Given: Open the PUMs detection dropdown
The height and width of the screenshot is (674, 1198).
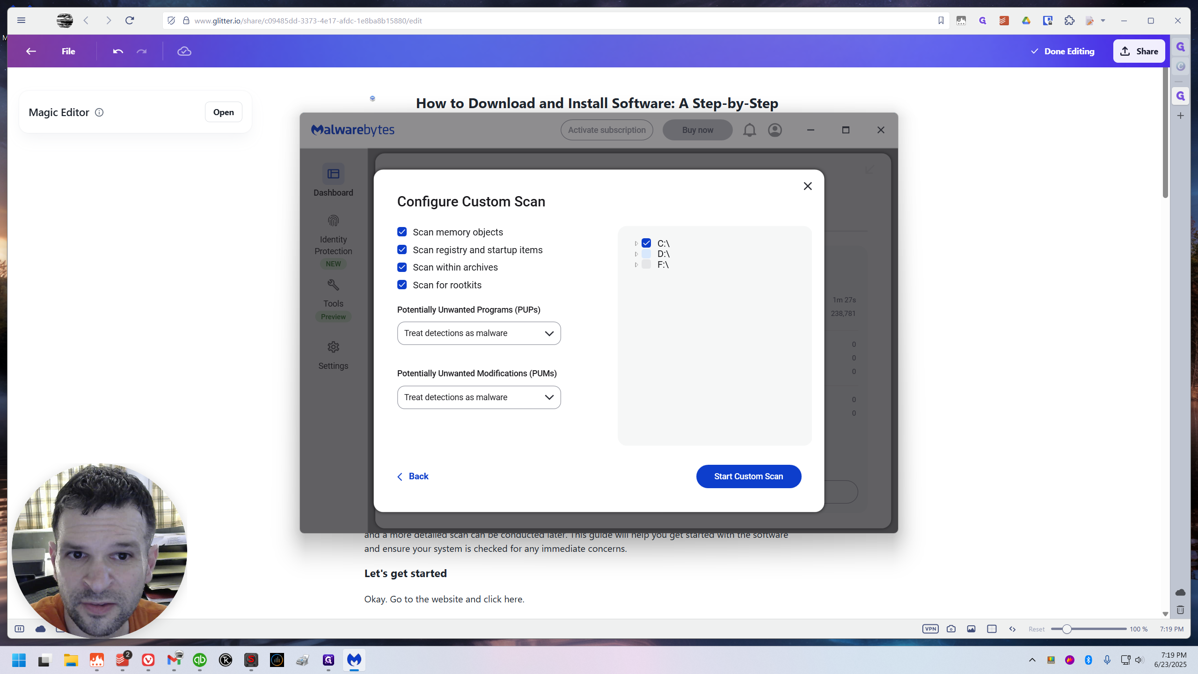Looking at the screenshot, I should (x=479, y=397).
